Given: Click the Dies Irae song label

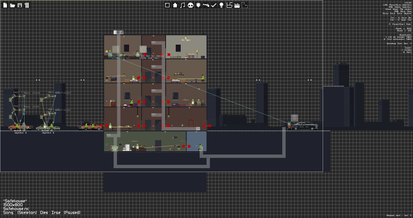Looking at the screenshot, I should tap(50, 212).
